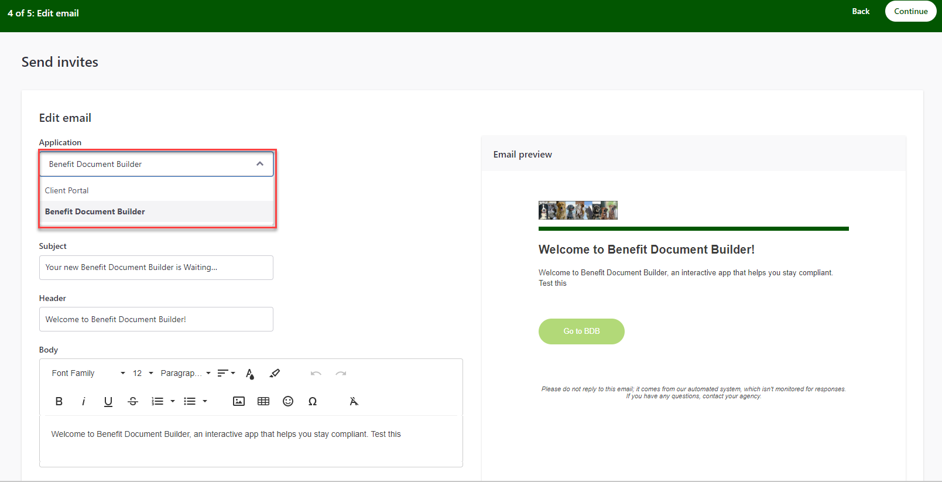The image size is (942, 482).
Task: Click the Go to BDB preview button
Action: (x=581, y=331)
